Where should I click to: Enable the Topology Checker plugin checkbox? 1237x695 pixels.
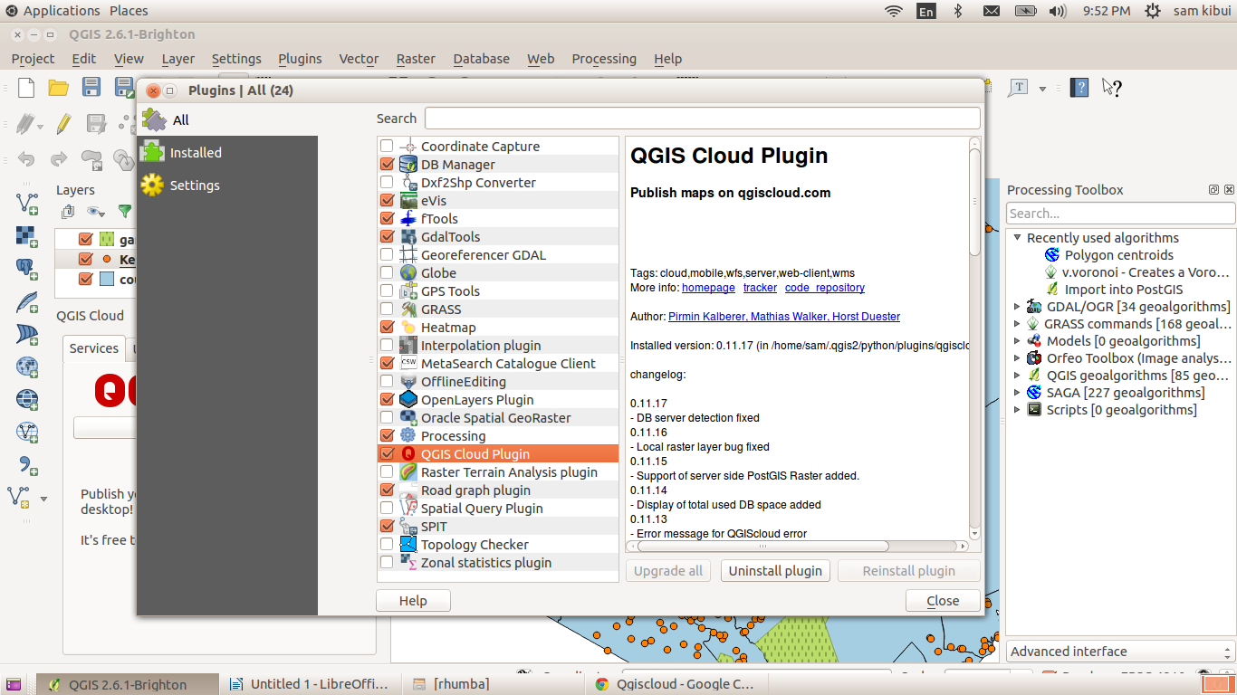pos(387,545)
